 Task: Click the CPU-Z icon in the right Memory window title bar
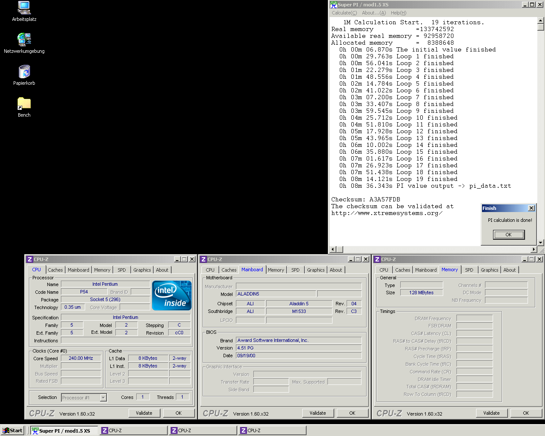[x=377, y=259]
